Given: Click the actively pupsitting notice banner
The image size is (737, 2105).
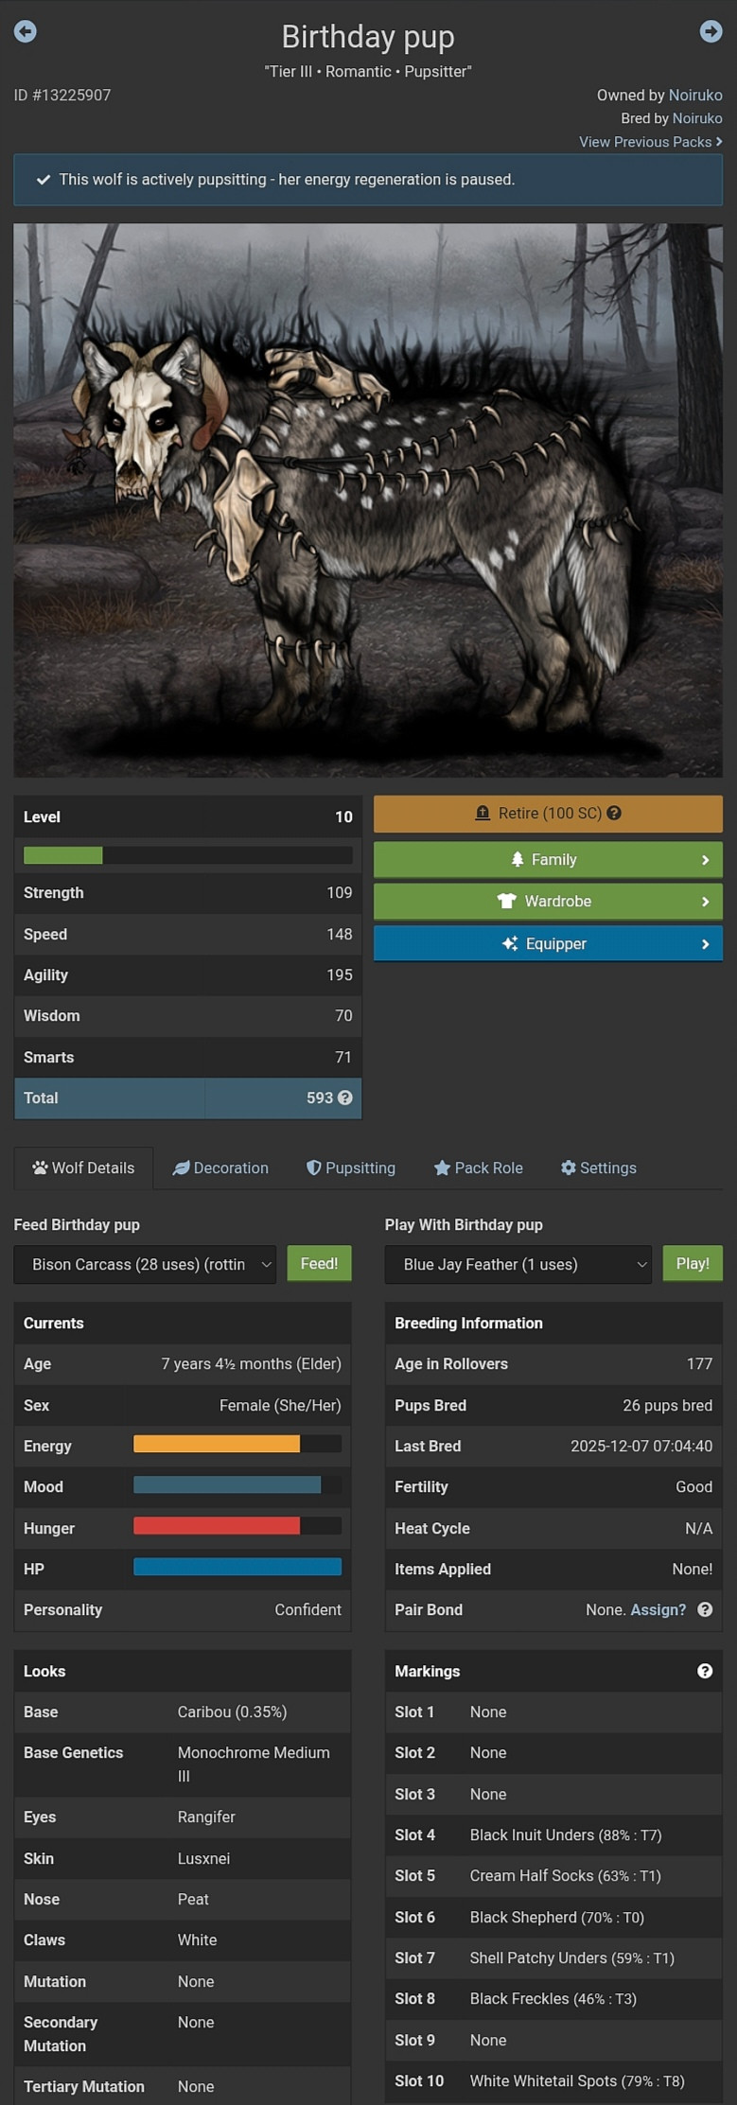Looking at the screenshot, I should (368, 180).
